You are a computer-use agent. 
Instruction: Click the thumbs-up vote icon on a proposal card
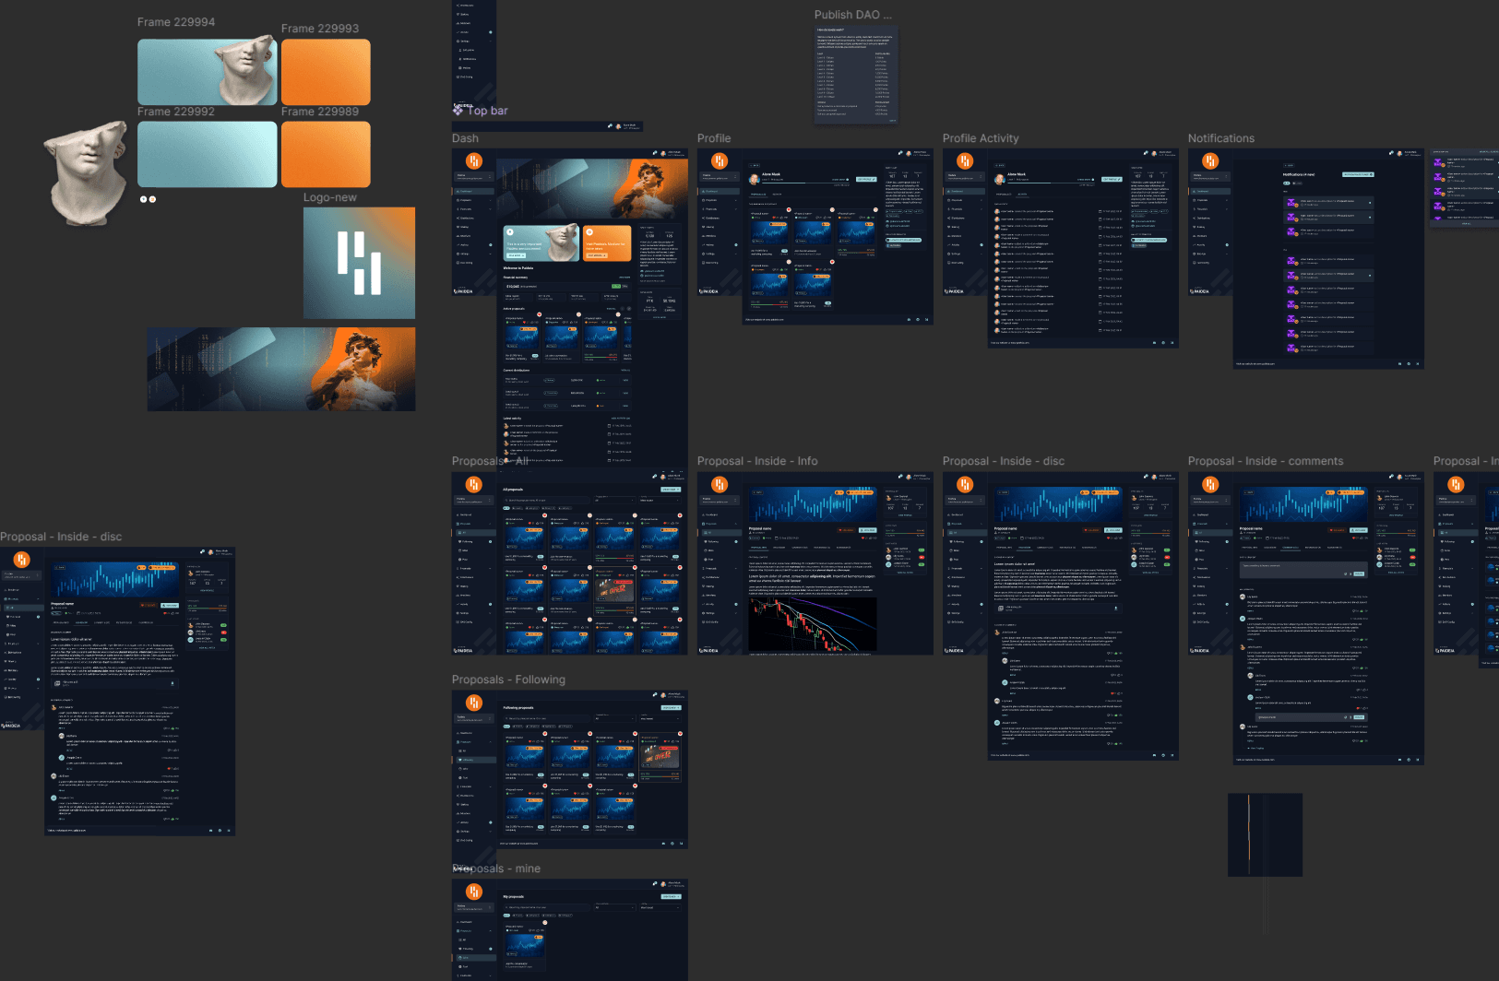(611, 322)
